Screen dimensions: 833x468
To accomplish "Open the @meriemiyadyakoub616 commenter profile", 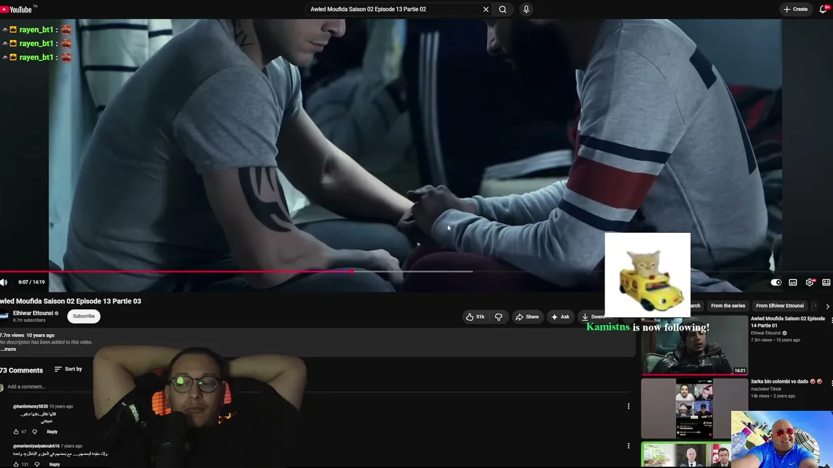I will [x=36, y=446].
